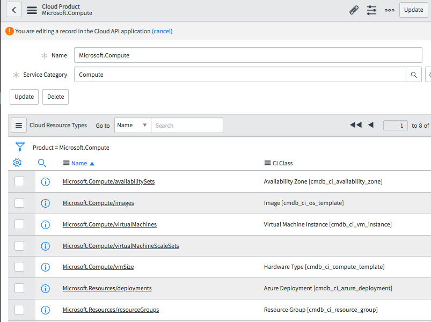The height and width of the screenshot is (322, 431).
Task: Click the Update button in the header
Action: [x=413, y=10]
